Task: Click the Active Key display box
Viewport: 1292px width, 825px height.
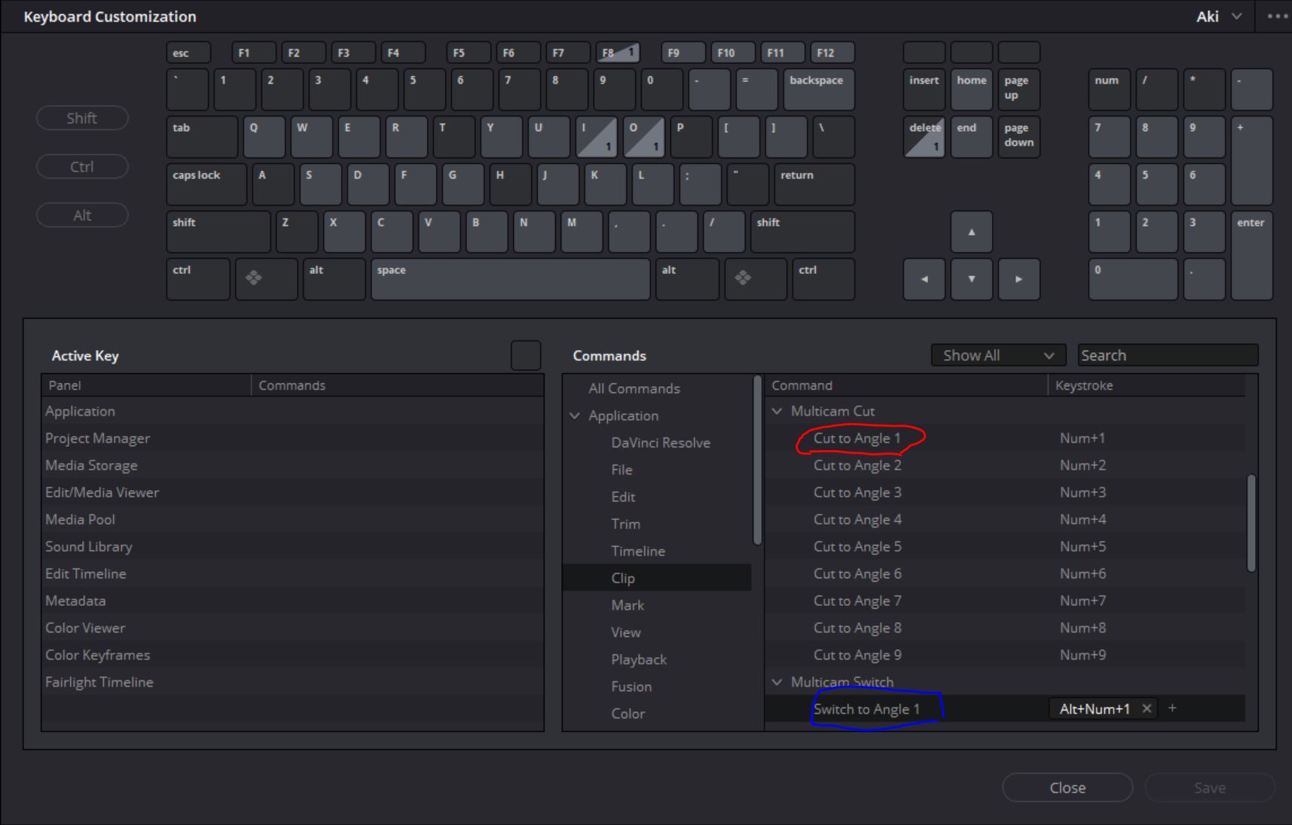Action: coord(526,355)
